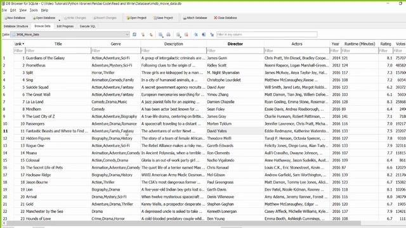Sort by the Year column header
The height and width of the screenshot is (228, 406).
pos(336,44)
